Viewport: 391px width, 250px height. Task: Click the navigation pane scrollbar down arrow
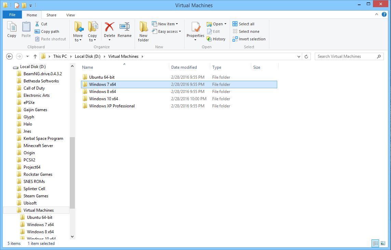point(72,237)
